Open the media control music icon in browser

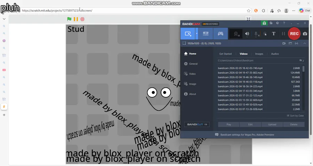pyautogui.click(x=272, y=10)
